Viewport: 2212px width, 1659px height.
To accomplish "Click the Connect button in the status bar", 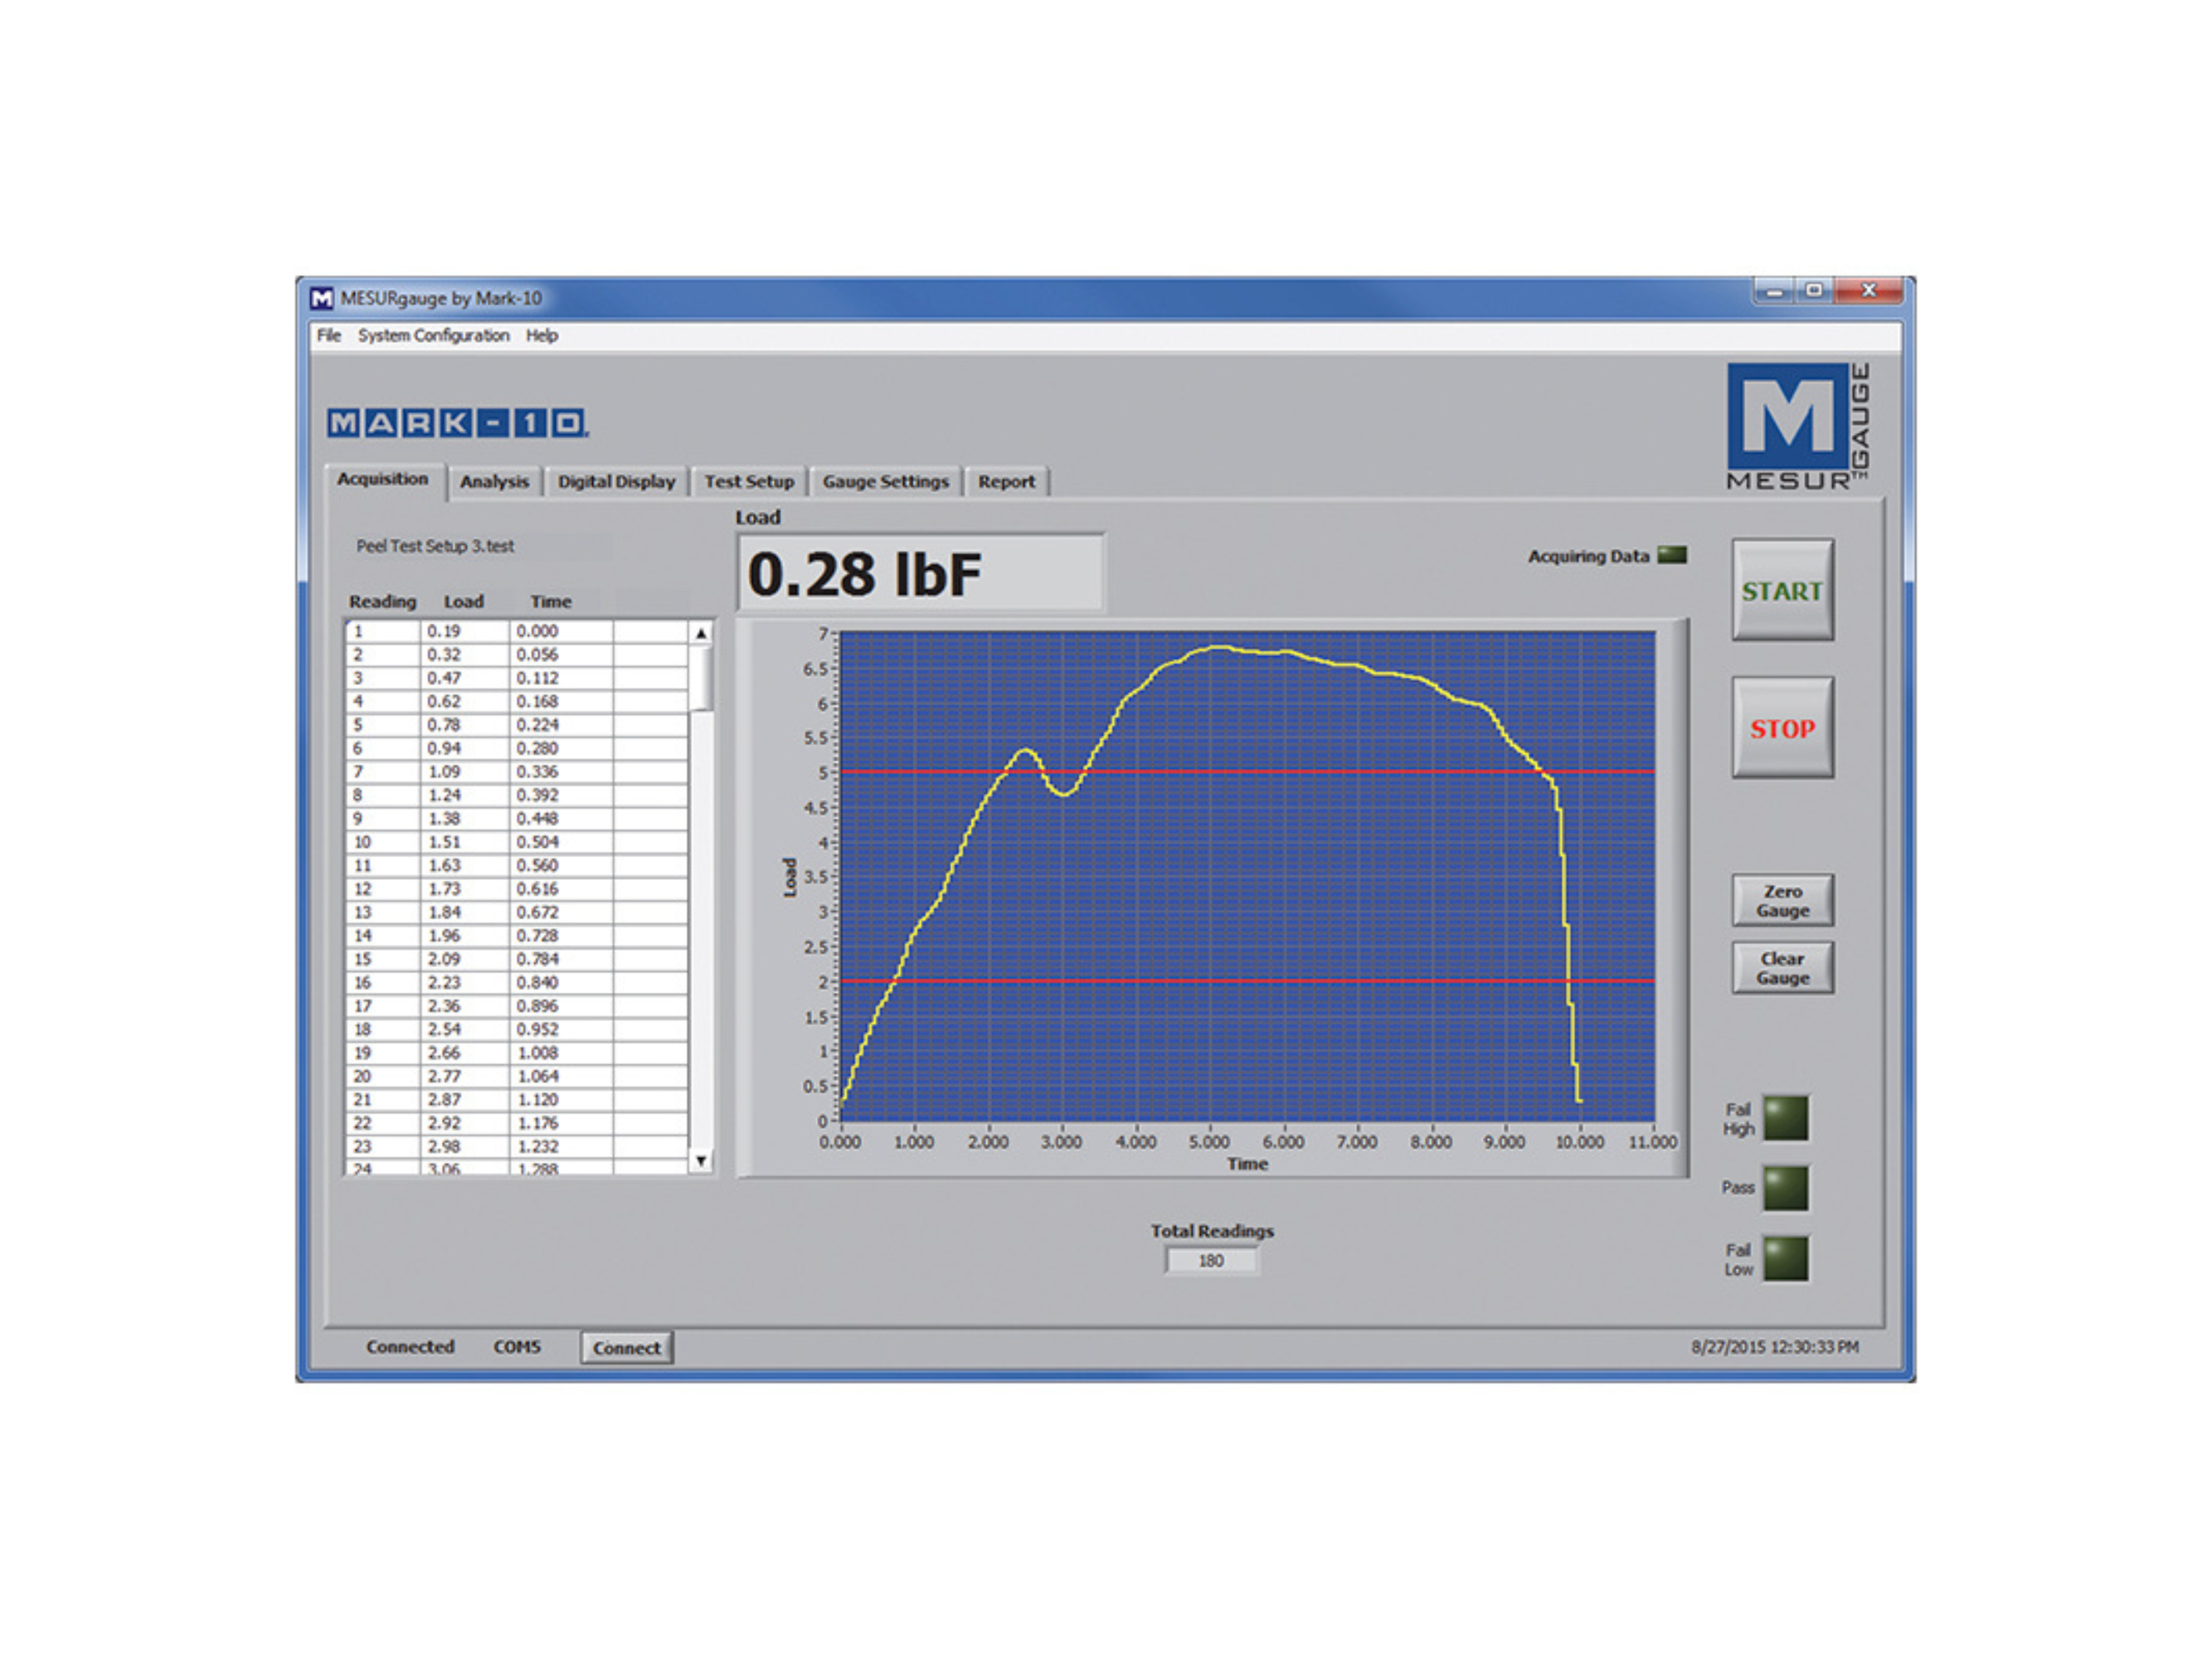I will point(626,1347).
